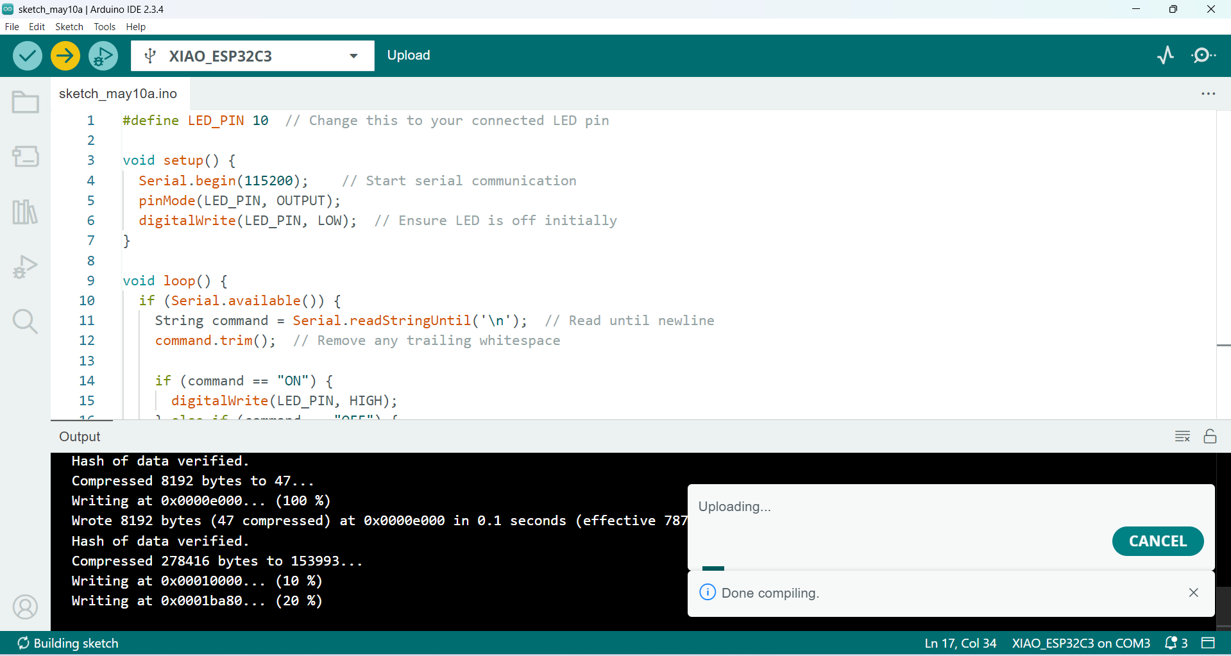Image resolution: width=1231 pixels, height=656 pixels.
Task: Click void loop() function header
Action: (174, 281)
